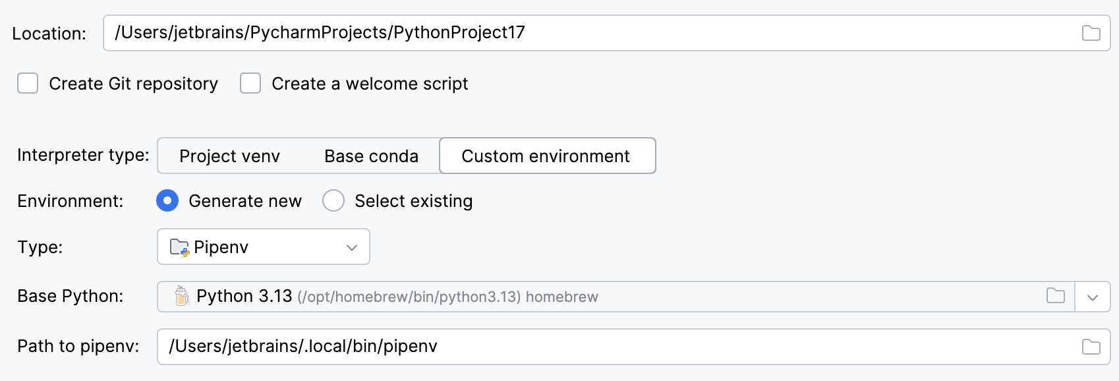This screenshot has height=381, width=1119.
Task: Open the Base Python 3.13 combo box
Action: 593,297
